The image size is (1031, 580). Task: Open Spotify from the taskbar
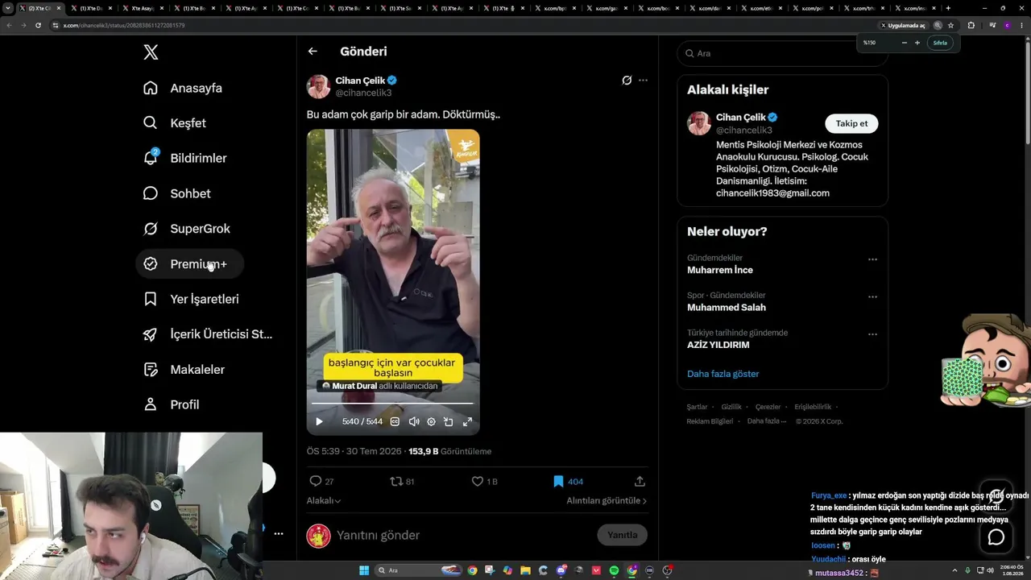tap(614, 570)
